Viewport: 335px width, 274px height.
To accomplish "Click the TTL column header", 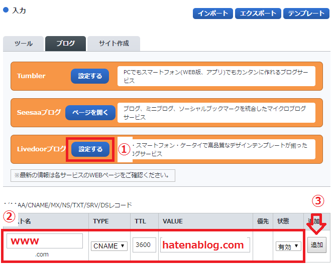I will (140, 221).
